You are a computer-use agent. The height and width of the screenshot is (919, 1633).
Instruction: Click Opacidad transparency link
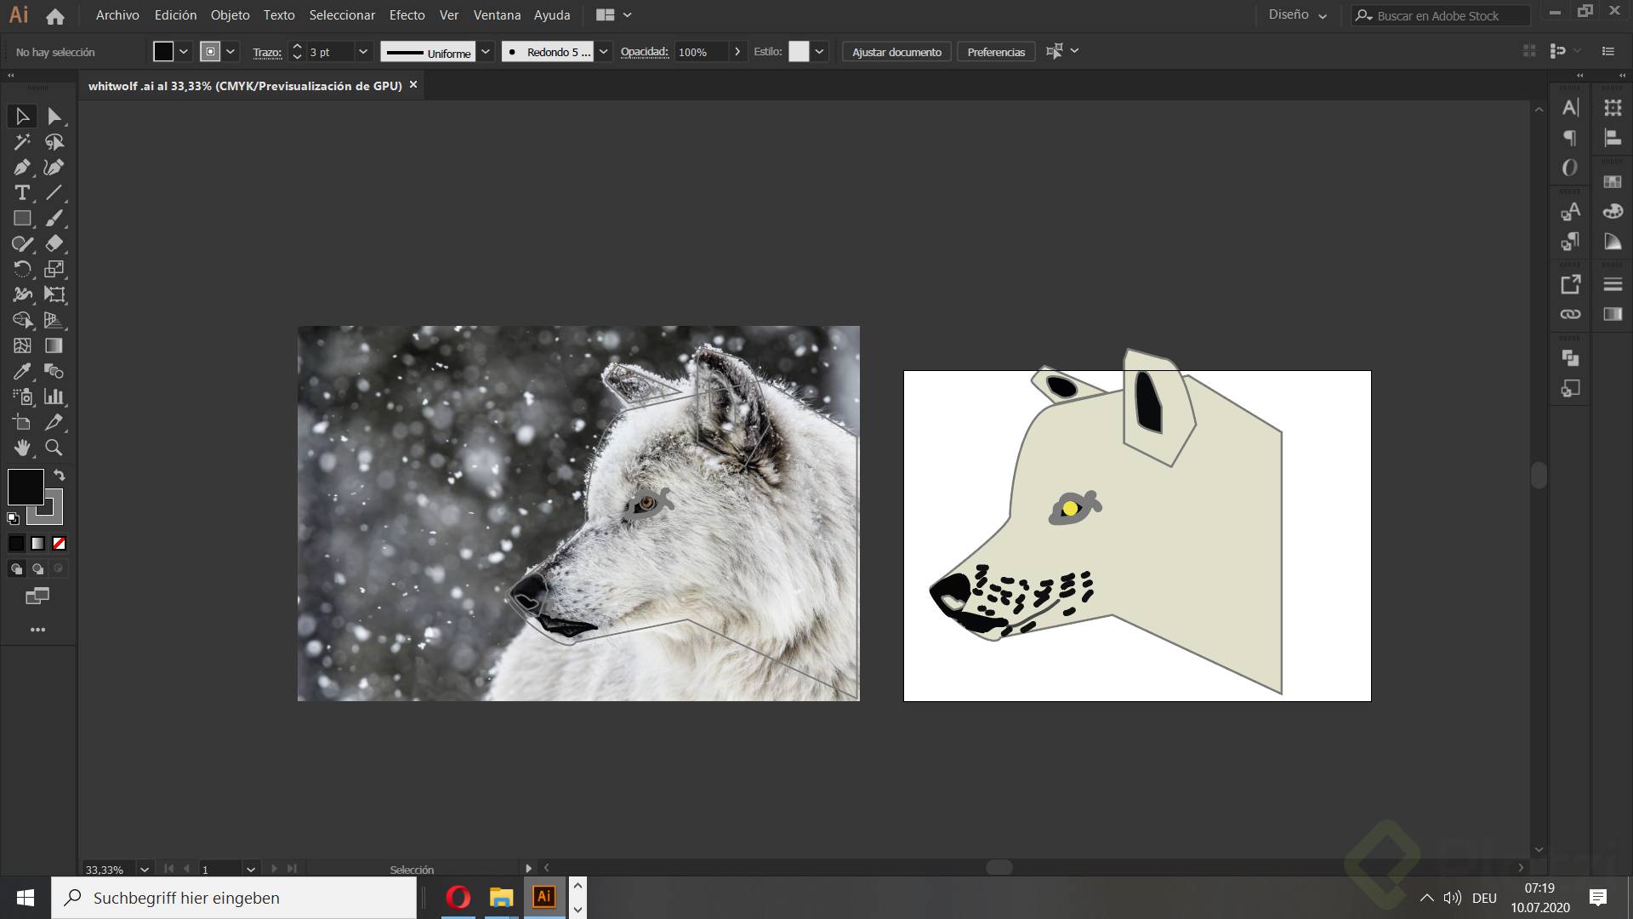645,52
